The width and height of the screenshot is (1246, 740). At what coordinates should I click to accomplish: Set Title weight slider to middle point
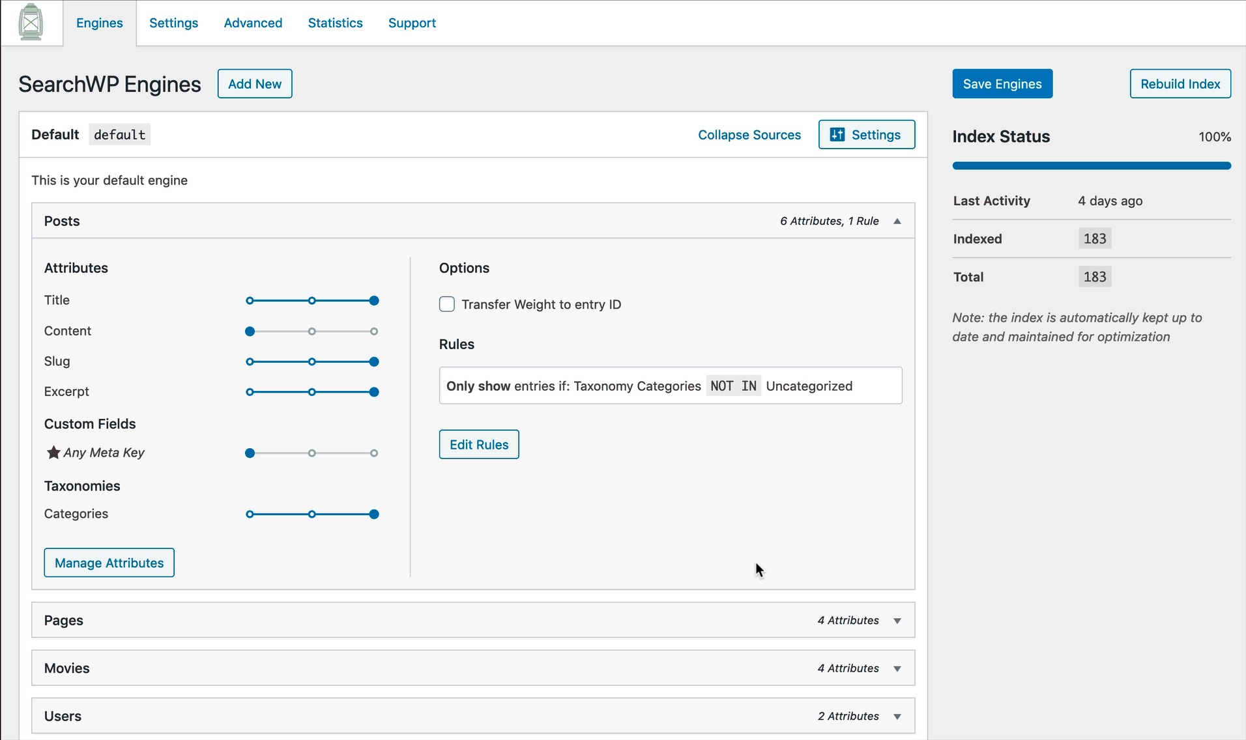click(x=312, y=300)
